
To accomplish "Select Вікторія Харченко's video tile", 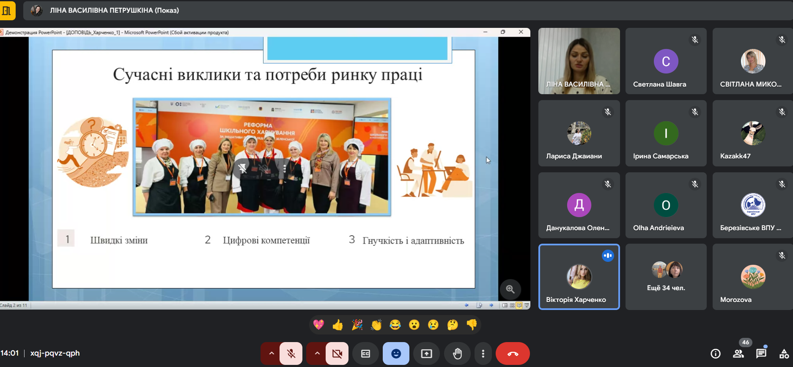I will (579, 277).
